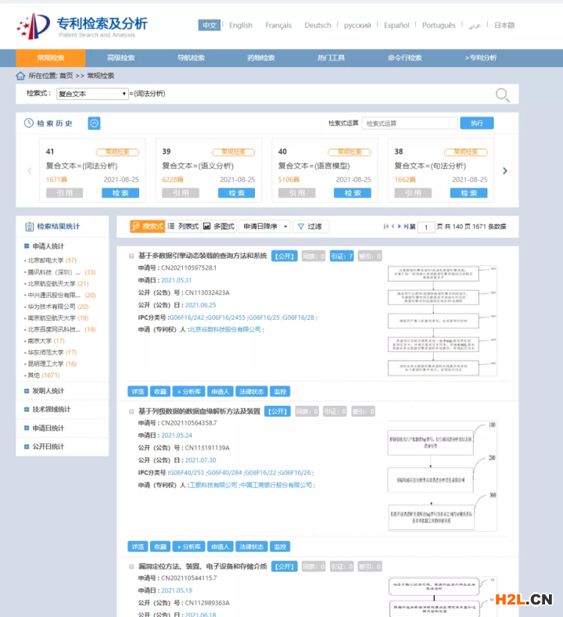This screenshot has height=617, width=563.
Task: Switch language to English
Action: [x=240, y=25]
